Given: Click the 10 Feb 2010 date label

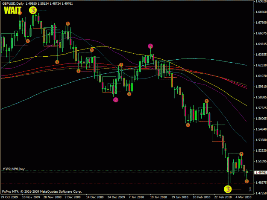Looking at the screenshot, I should (202, 197).
